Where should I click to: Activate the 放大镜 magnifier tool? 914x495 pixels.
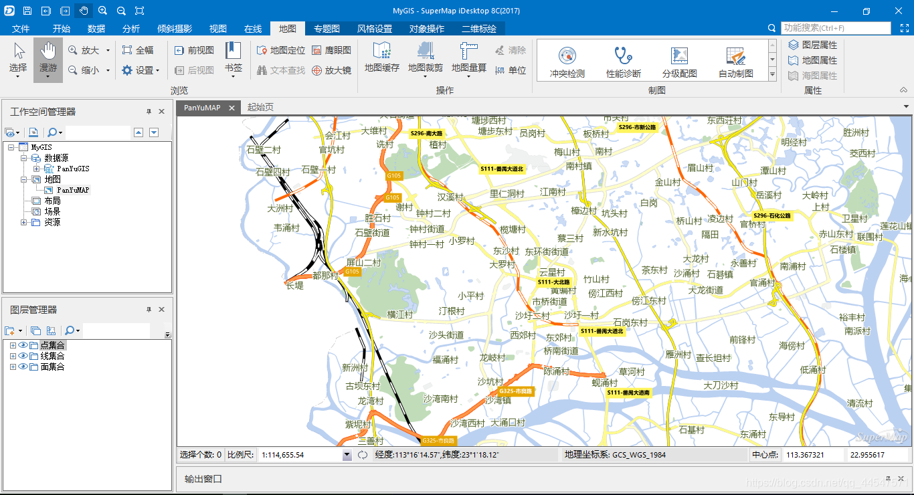coord(331,70)
